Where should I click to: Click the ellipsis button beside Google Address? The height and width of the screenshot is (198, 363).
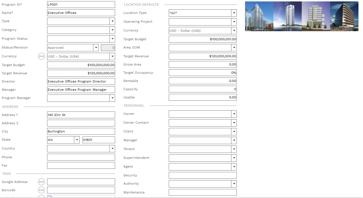click(x=41, y=182)
